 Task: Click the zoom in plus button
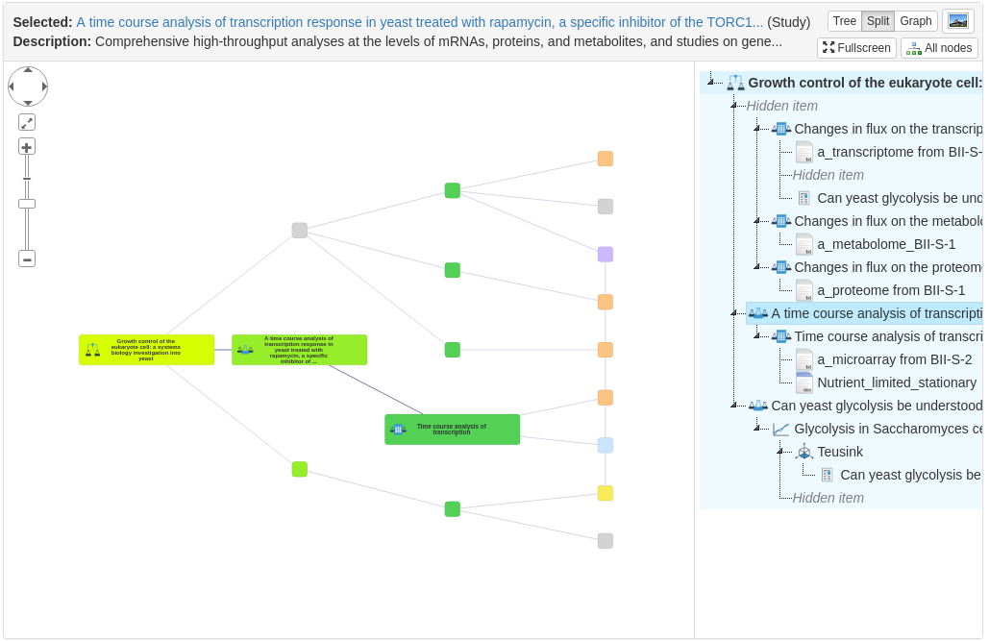point(27,147)
